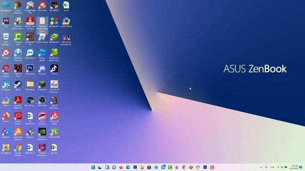305x171 pixels.
Task: Open Vivaldi browser desktop shortcut
Action: [6, 54]
